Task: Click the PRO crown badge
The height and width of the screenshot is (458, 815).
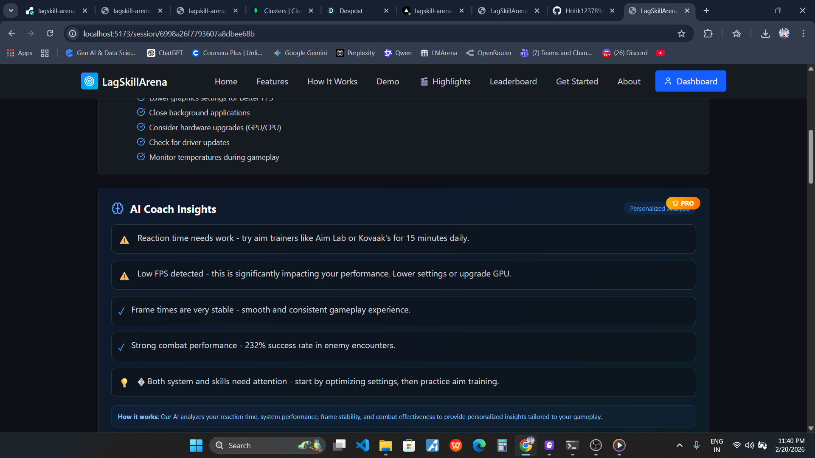Action: [x=683, y=203]
